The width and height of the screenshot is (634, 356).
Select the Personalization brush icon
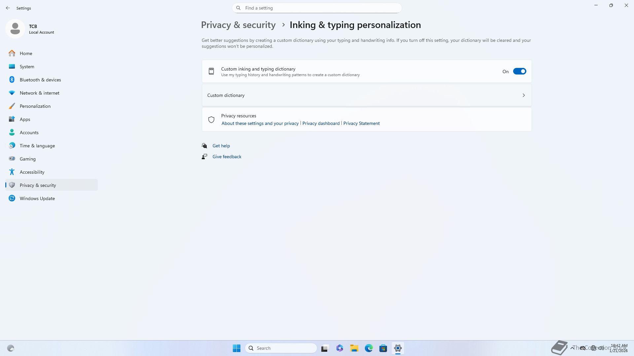click(x=12, y=106)
